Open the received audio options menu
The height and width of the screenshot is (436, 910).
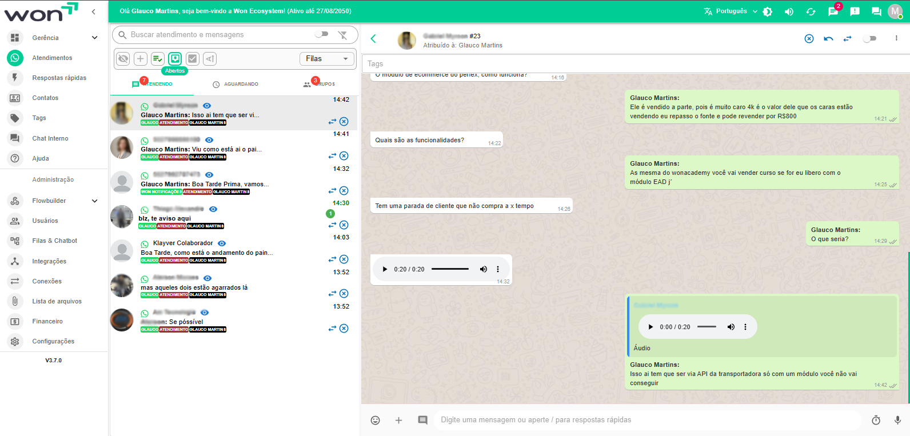(498, 269)
